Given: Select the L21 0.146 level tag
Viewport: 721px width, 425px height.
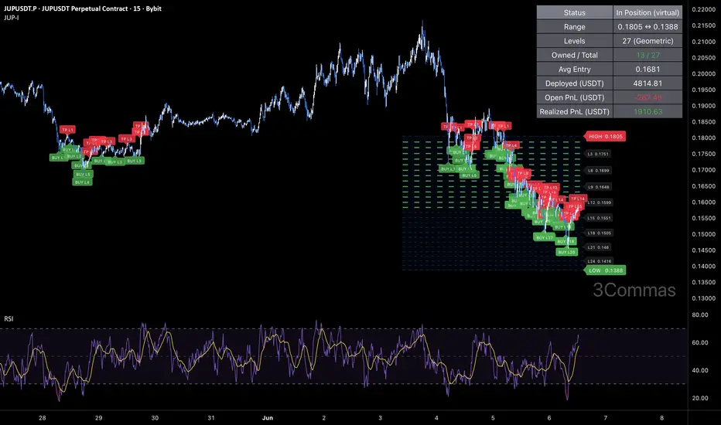Looking at the screenshot, I should [x=598, y=247].
